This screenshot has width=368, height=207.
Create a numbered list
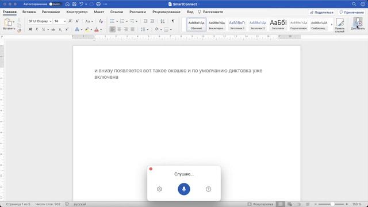point(122,21)
